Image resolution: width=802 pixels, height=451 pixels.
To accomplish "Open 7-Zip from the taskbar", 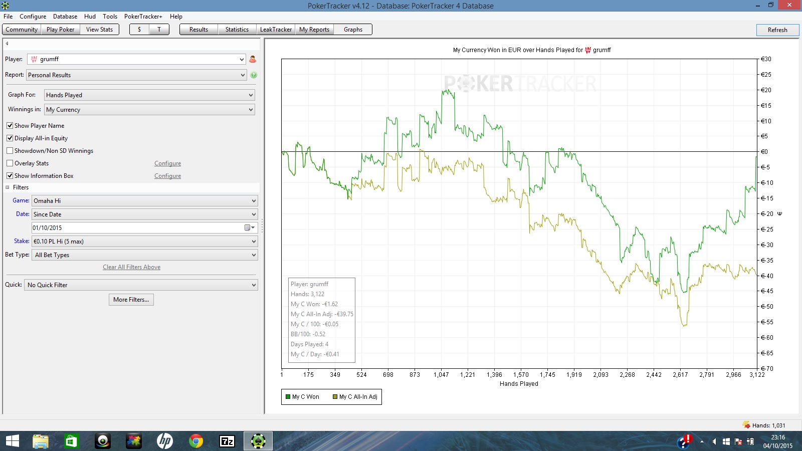I will (x=227, y=441).
